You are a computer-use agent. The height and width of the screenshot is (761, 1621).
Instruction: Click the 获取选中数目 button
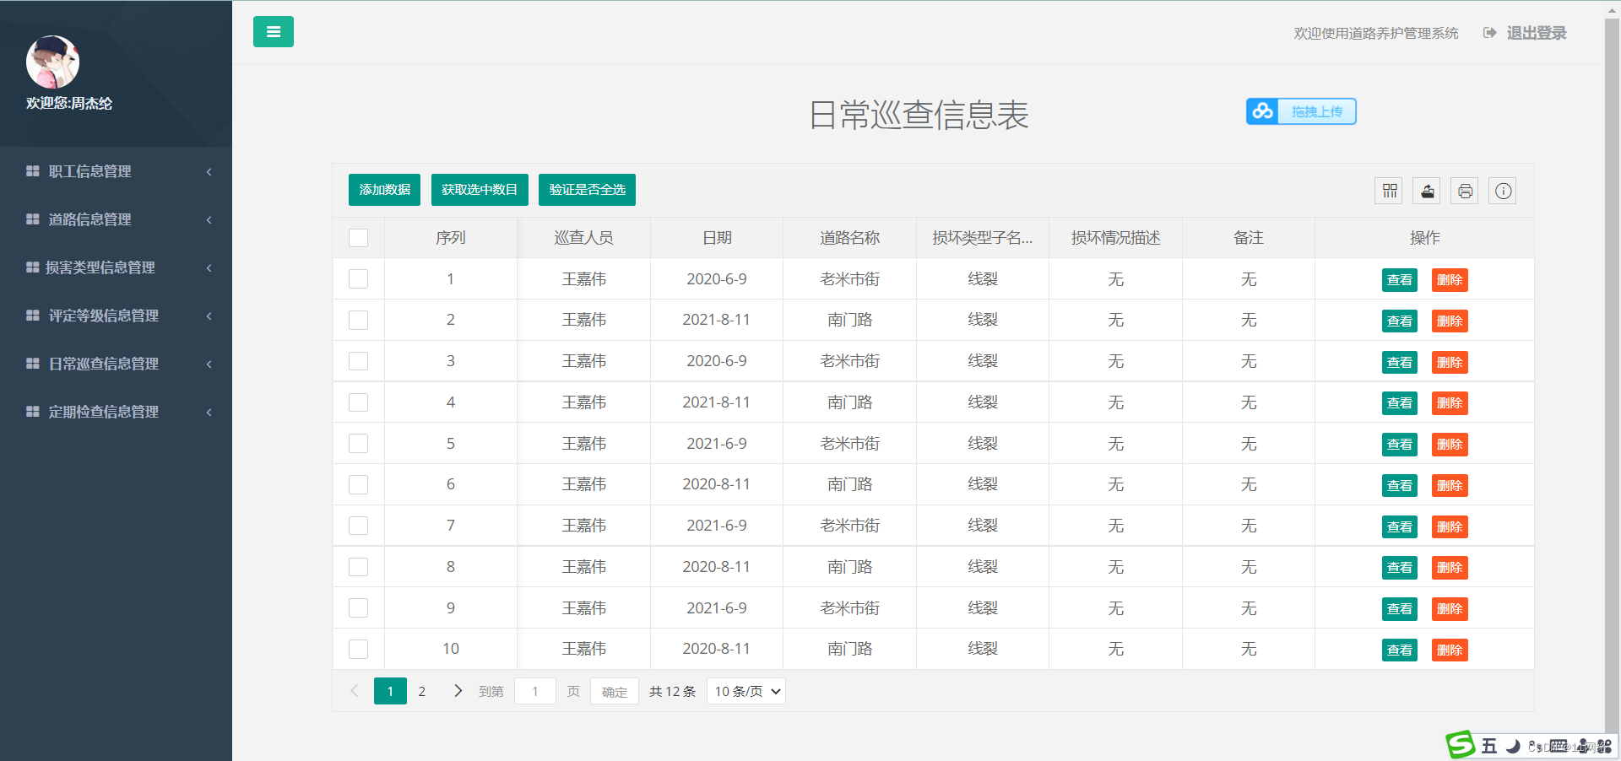(x=480, y=190)
